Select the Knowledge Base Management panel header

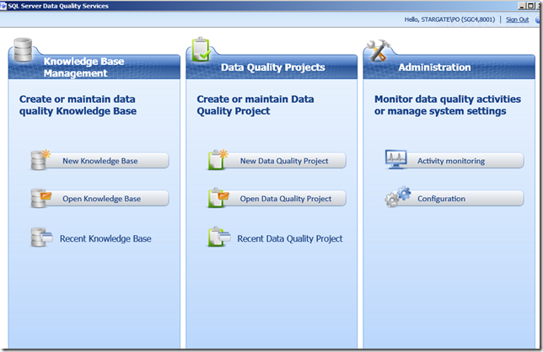coord(94,67)
